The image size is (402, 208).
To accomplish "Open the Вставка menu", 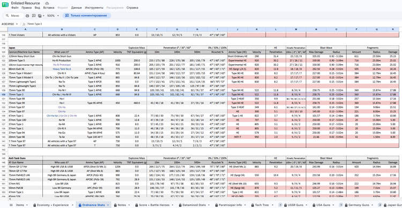I will 49,7.
